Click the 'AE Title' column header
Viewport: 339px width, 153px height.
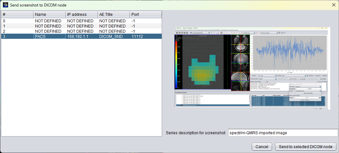[114, 15]
